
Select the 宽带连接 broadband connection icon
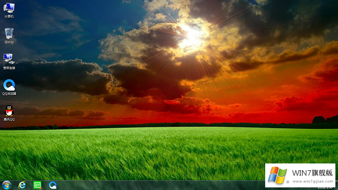(9, 59)
